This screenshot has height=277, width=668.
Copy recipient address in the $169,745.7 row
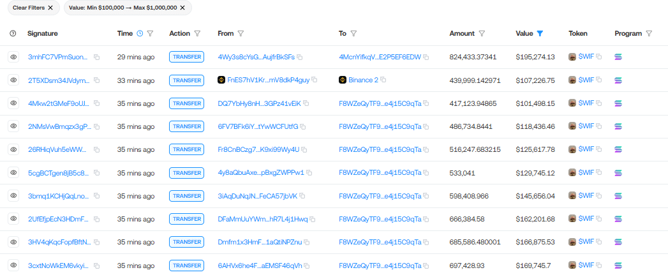(x=426, y=266)
